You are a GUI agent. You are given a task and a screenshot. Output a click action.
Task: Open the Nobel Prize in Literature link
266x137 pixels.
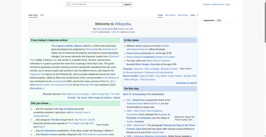pyautogui.click(x=158, y=61)
